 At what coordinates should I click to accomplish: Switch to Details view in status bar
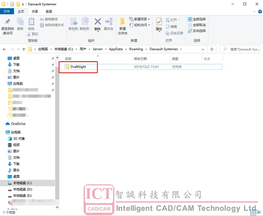254,213
